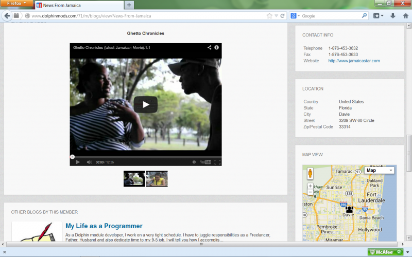The height and width of the screenshot is (257, 412).
Task: Close the add-on bar with X
Action: pyautogui.click(x=5, y=252)
